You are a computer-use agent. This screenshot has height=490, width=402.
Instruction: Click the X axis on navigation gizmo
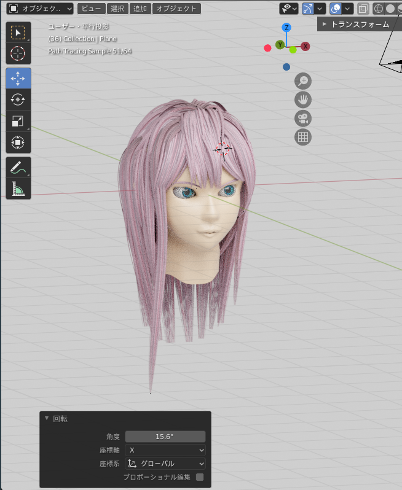point(305,47)
